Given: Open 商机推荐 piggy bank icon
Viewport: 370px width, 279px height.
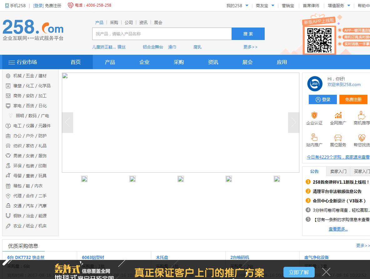Looking at the screenshot, I should click(362, 115).
